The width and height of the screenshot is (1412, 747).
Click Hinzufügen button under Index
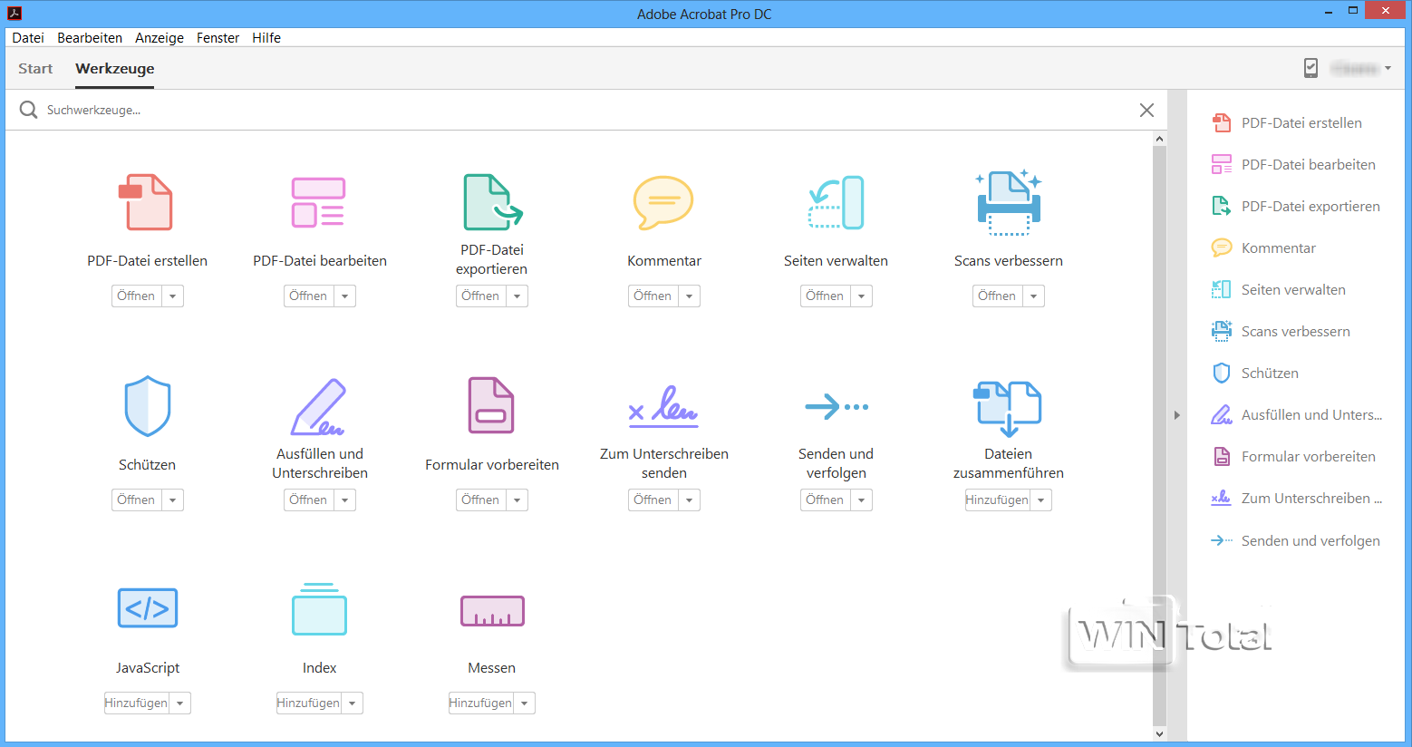pos(308,703)
